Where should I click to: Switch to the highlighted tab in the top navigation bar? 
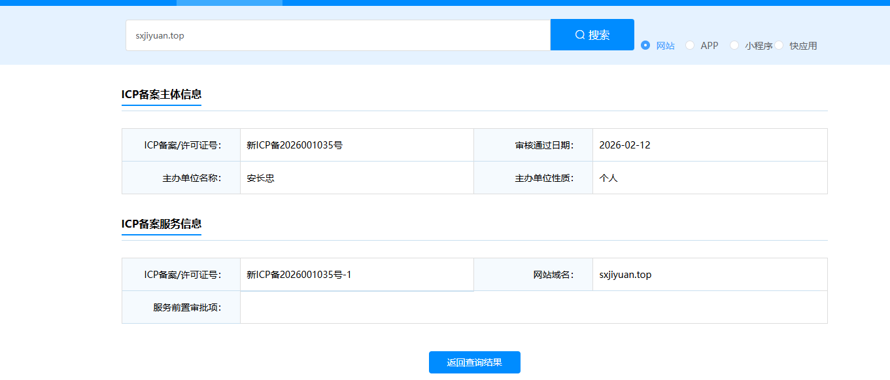(x=229, y=3)
